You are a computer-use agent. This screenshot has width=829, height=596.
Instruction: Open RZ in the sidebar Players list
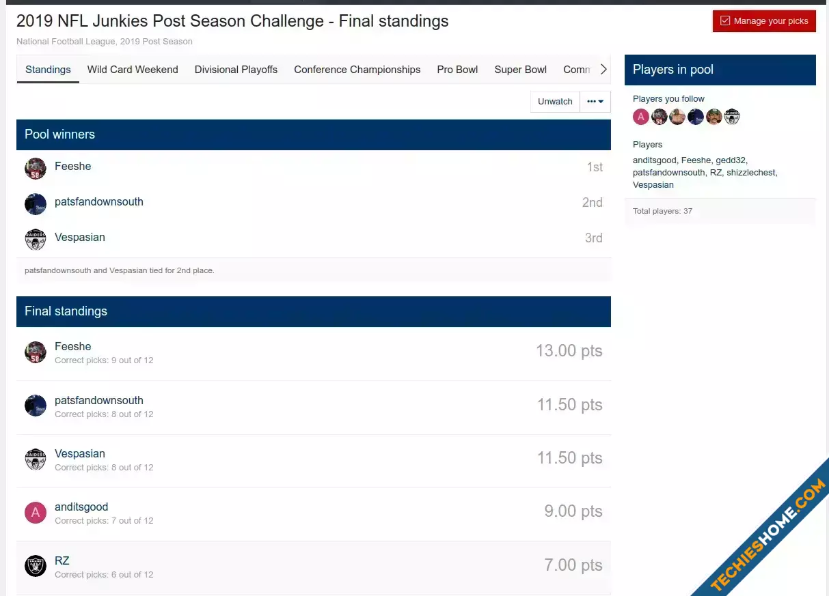tap(716, 173)
